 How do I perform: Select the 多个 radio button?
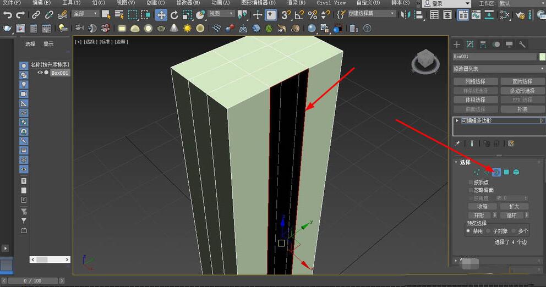[514, 230]
